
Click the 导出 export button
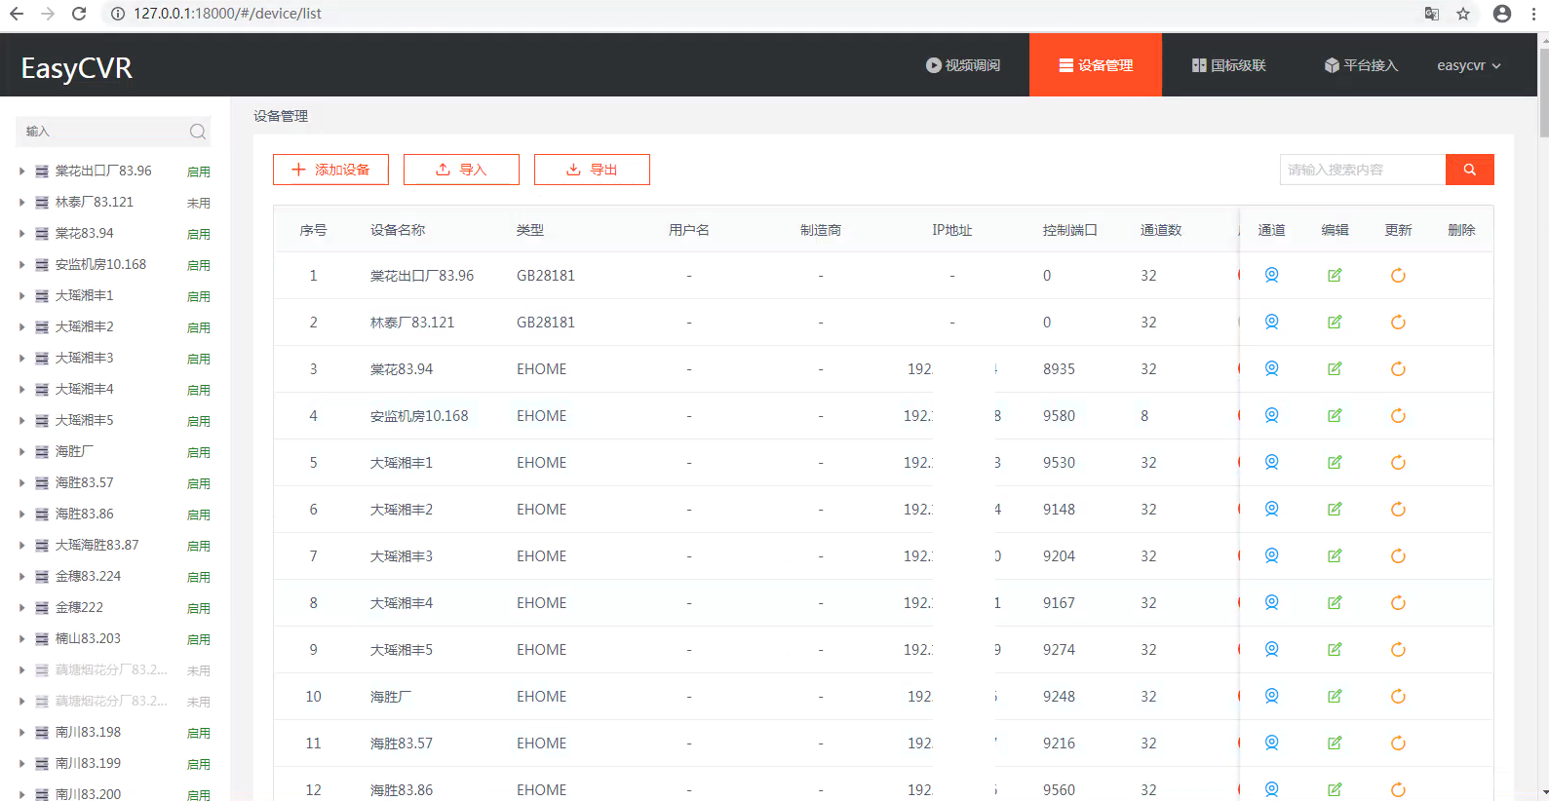coord(592,170)
